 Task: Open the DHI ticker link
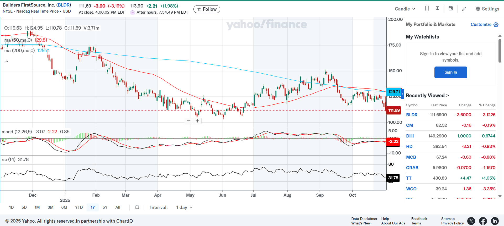(x=410, y=136)
